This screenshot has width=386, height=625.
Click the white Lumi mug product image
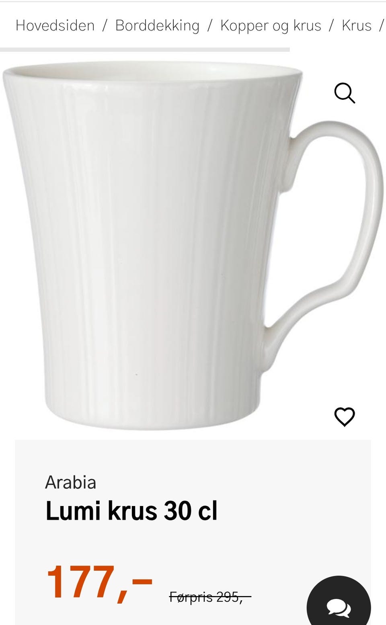[193, 245]
